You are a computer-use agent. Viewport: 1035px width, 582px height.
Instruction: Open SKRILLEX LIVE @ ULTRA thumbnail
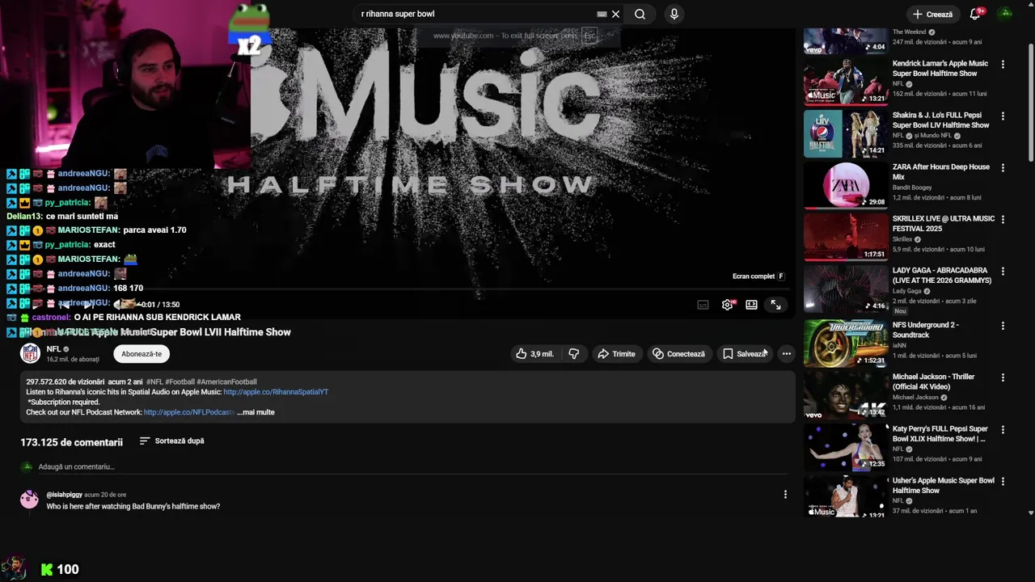845,237
